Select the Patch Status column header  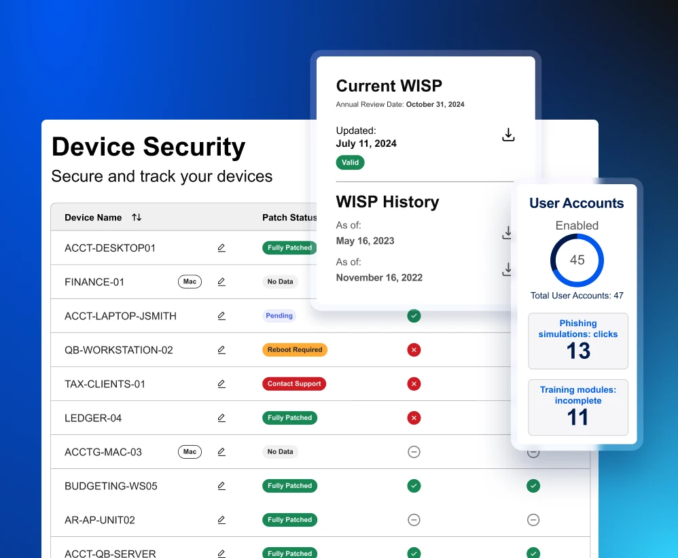[x=289, y=217]
